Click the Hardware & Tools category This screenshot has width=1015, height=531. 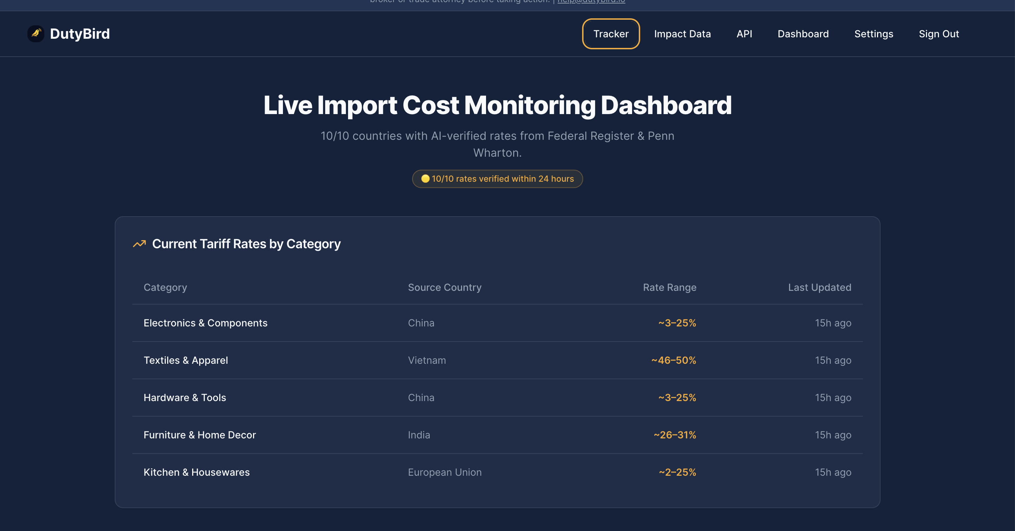pos(184,397)
